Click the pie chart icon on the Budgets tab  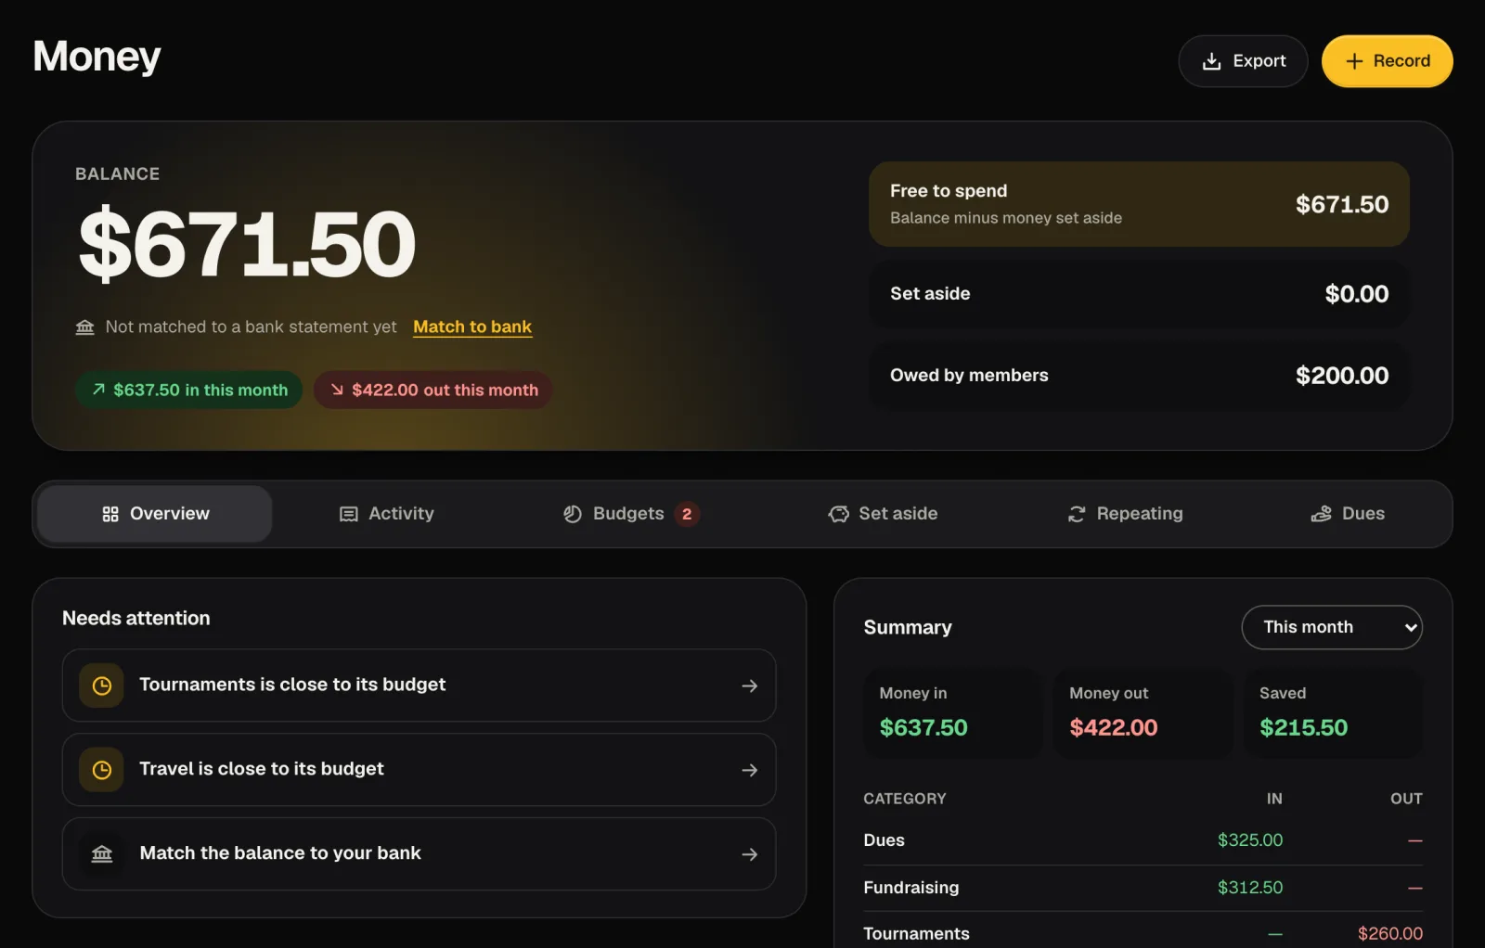(x=573, y=514)
